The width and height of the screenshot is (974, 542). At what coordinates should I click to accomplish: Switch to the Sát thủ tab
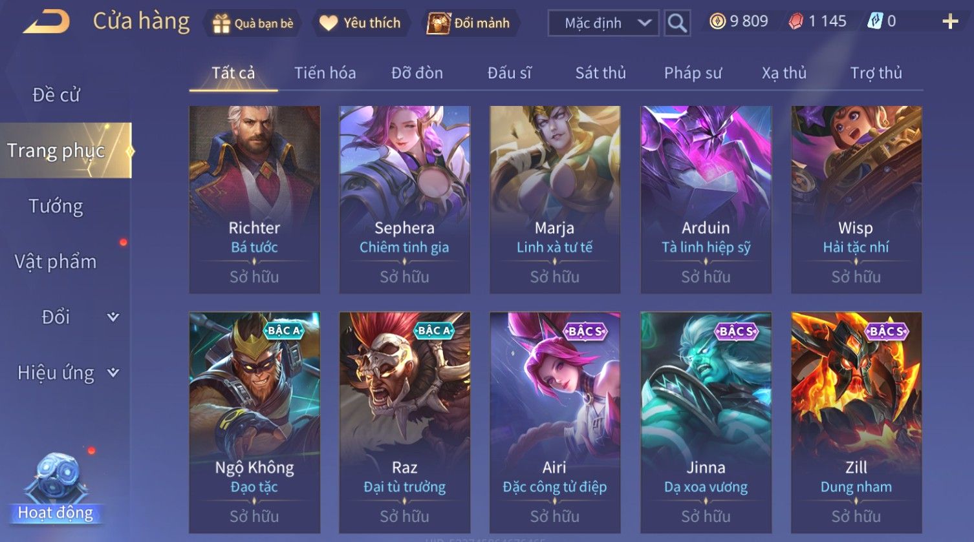coord(601,73)
